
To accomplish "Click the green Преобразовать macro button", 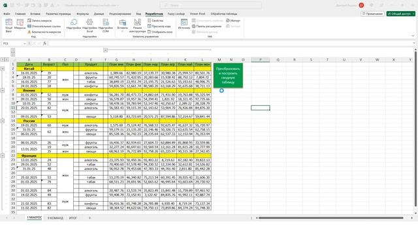I will [x=228, y=76].
